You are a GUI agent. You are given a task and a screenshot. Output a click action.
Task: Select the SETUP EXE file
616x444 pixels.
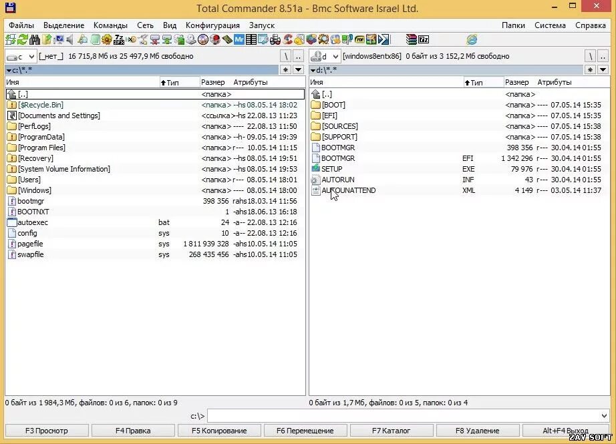[x=459, y=169]
